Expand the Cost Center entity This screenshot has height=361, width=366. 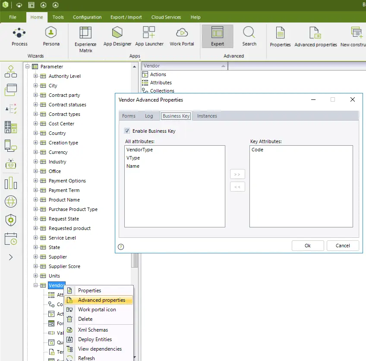(35, 124)
